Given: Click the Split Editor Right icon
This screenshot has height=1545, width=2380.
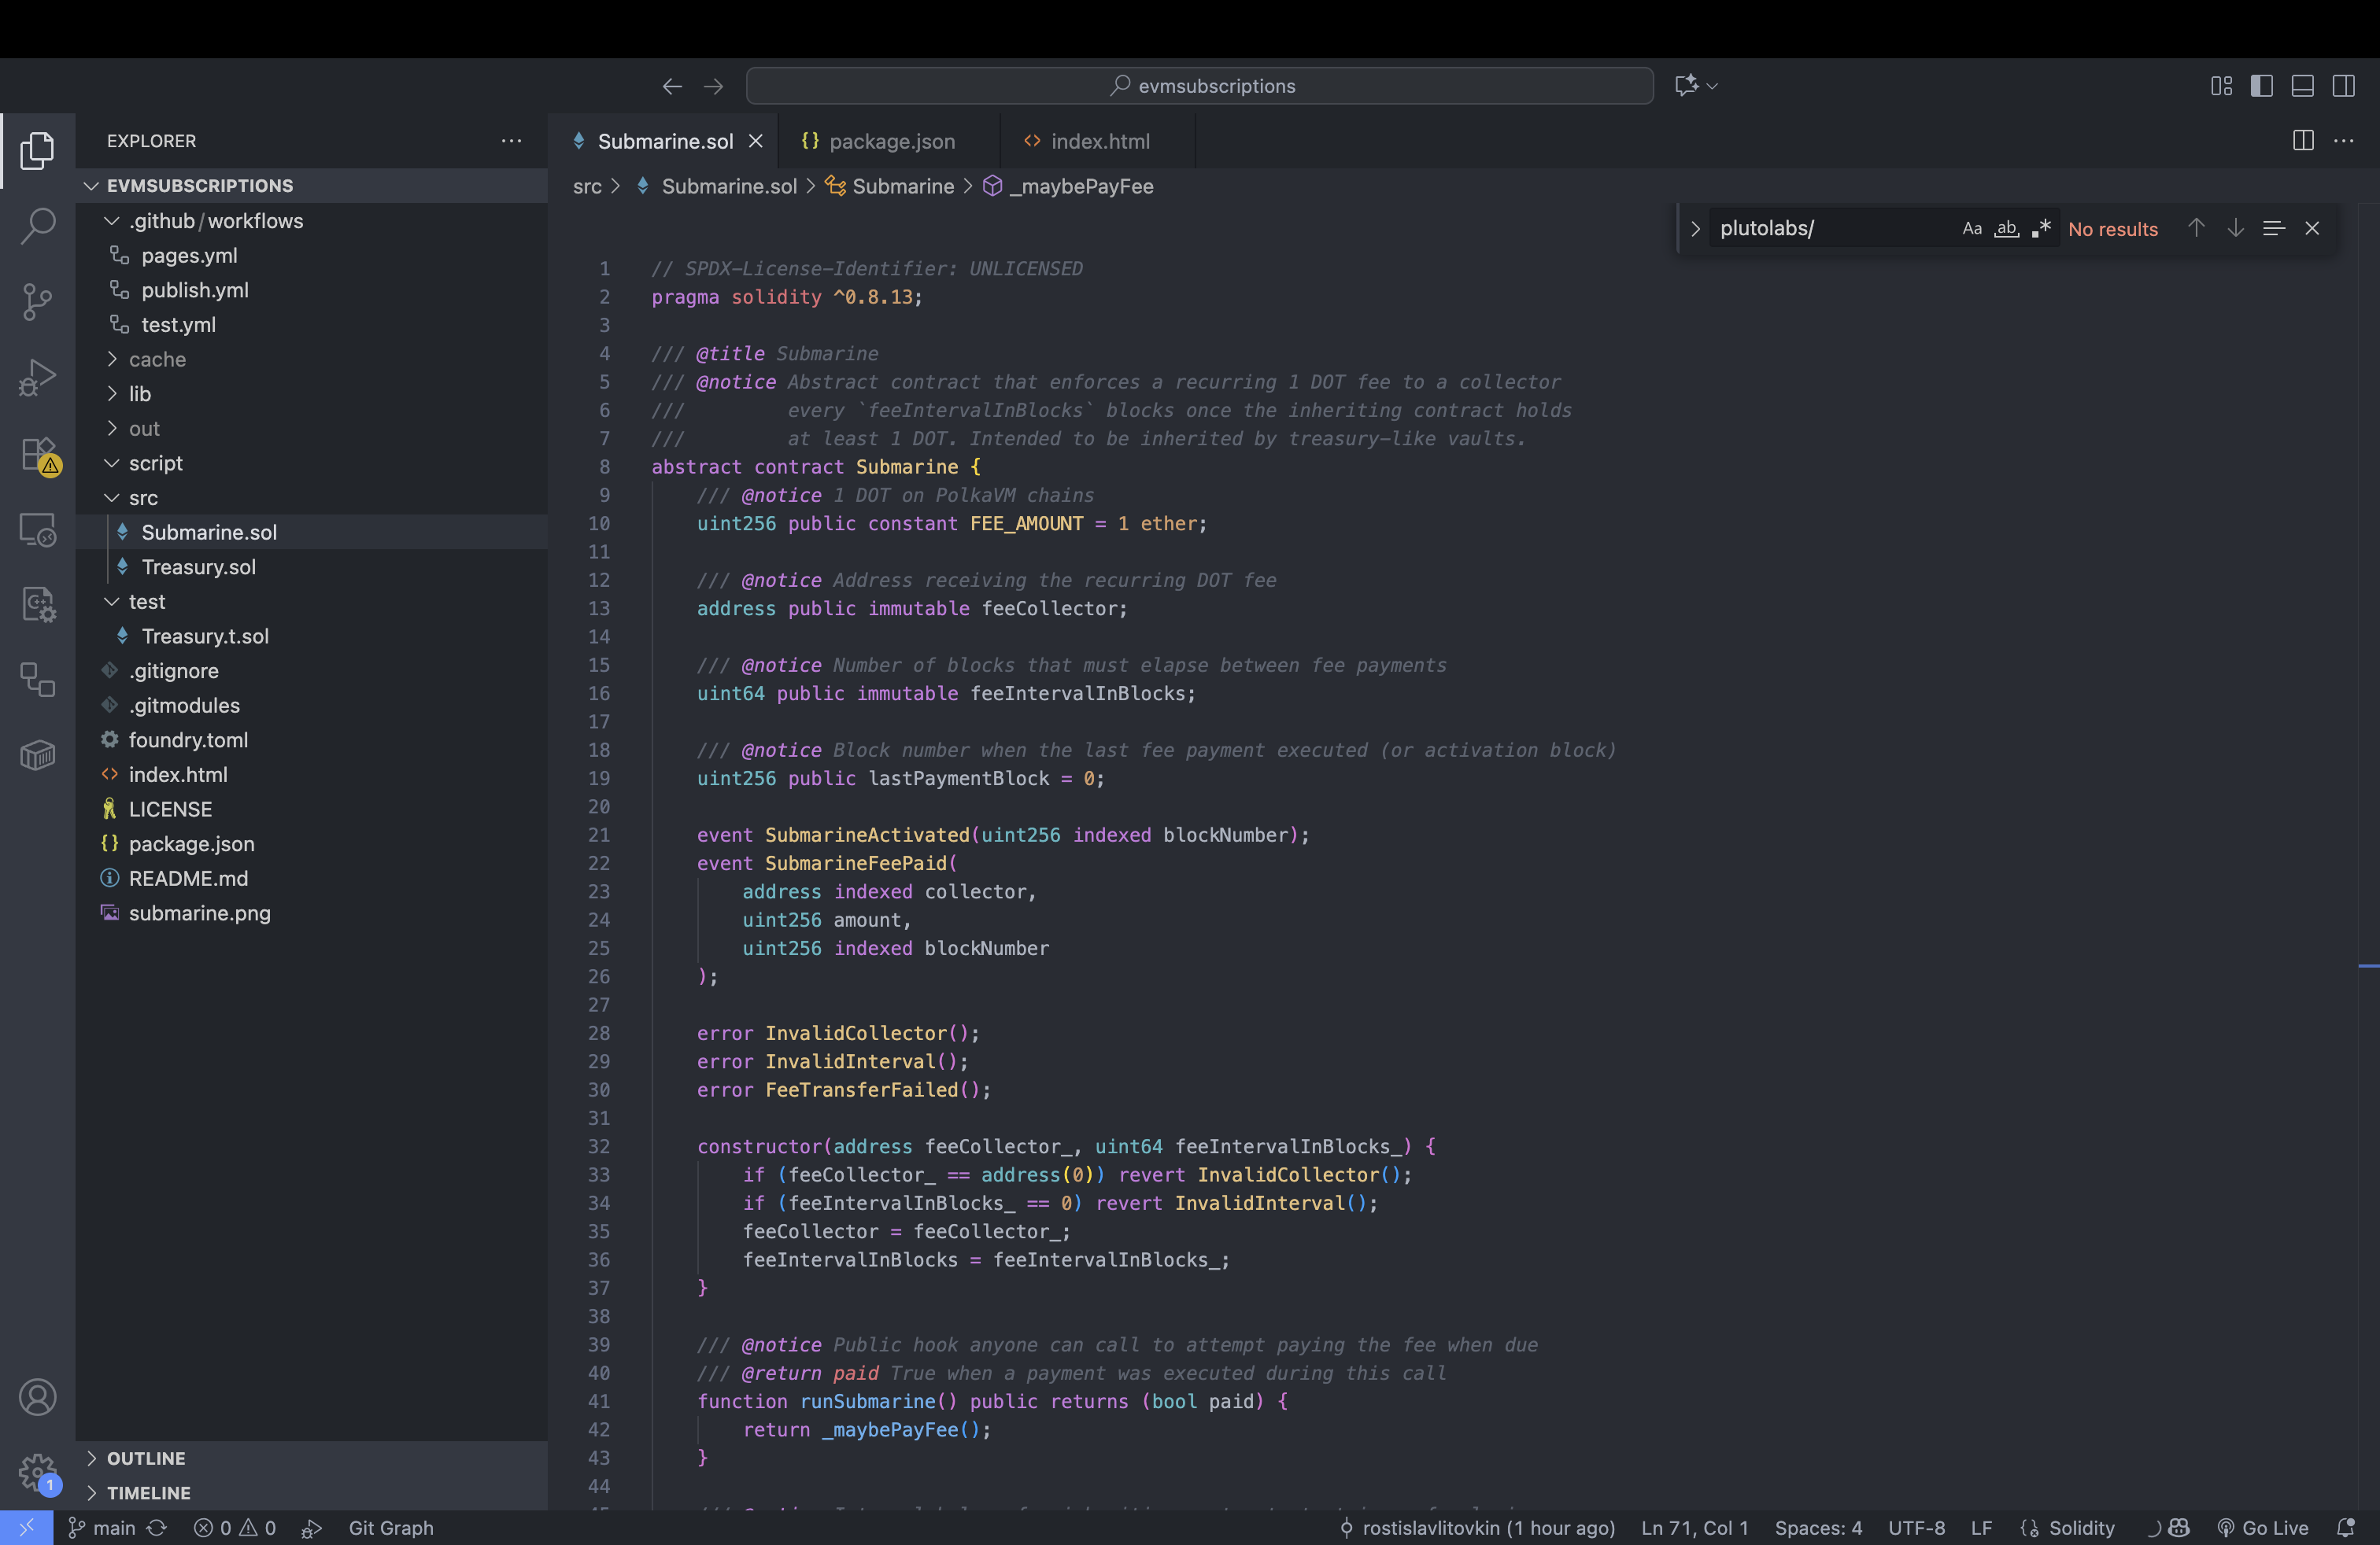Looking at the screenshot, I should point(2303,141).
